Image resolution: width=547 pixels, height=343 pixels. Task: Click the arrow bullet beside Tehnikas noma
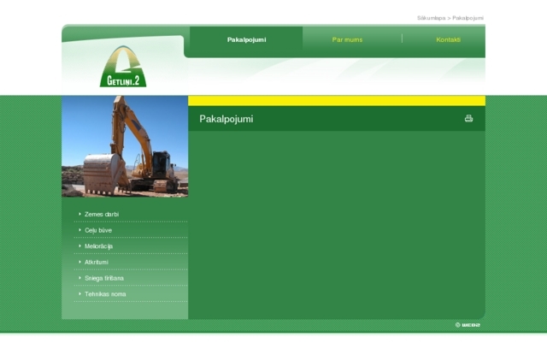pos(79,294)
